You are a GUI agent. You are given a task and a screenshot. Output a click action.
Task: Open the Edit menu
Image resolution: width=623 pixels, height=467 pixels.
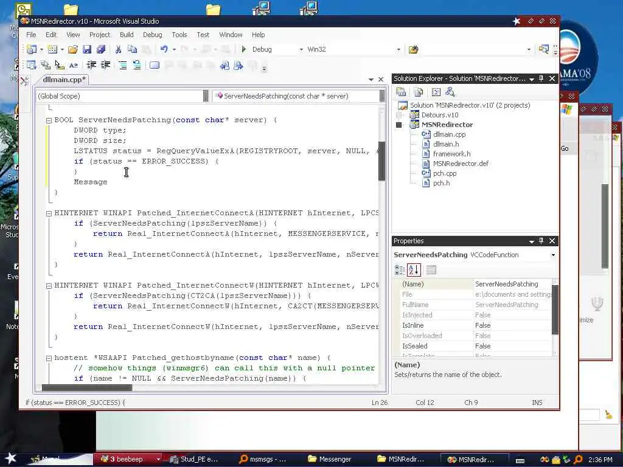[x=51, y=35]
